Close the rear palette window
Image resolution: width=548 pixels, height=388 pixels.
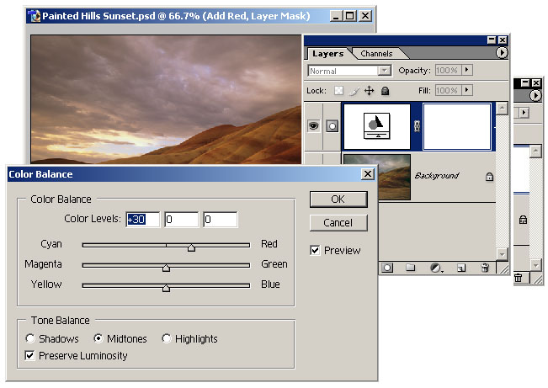coord(536,82)
